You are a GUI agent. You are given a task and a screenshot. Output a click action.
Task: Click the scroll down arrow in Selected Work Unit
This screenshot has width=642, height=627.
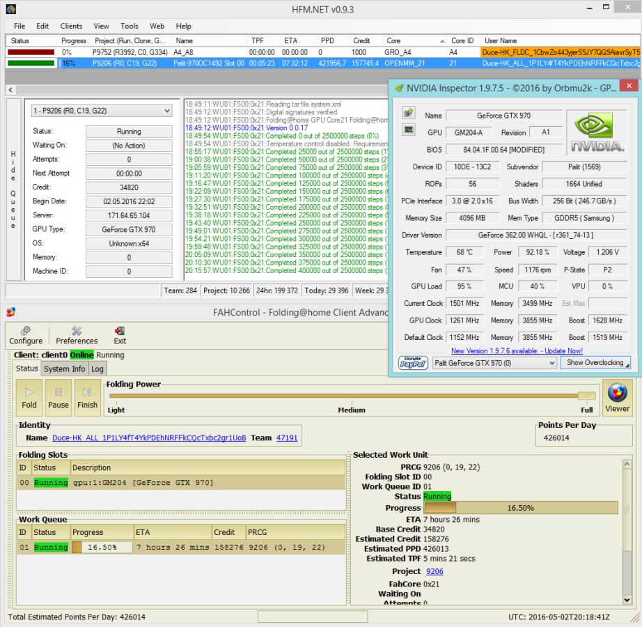tap(627, 600)
